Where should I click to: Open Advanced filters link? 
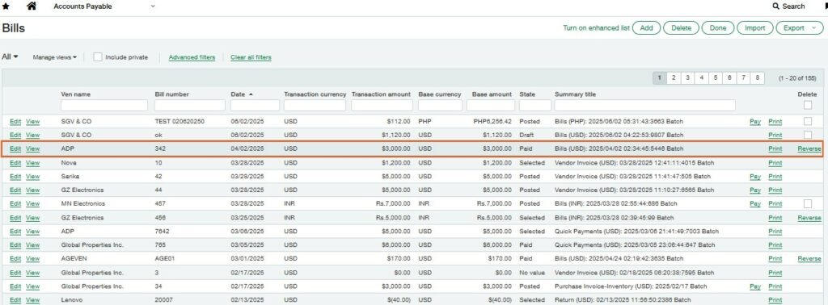click(192, 57)
